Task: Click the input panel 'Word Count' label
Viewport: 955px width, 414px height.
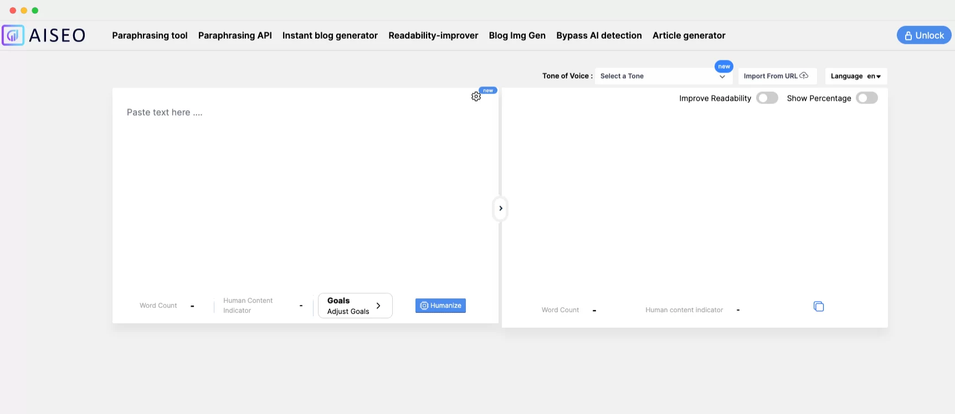Action: click(158, 306)
